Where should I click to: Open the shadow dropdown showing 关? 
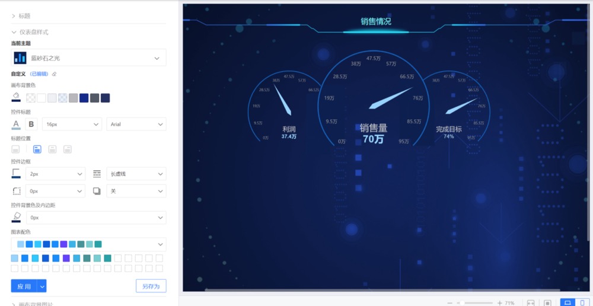136,191
